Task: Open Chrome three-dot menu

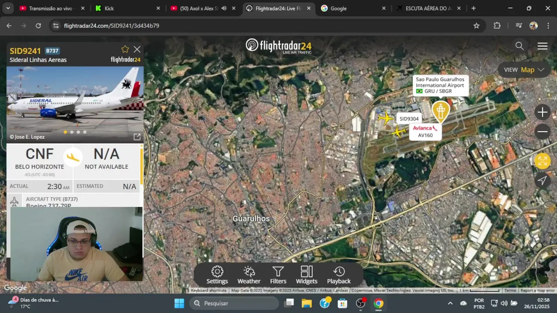Action: click(547, 26)
